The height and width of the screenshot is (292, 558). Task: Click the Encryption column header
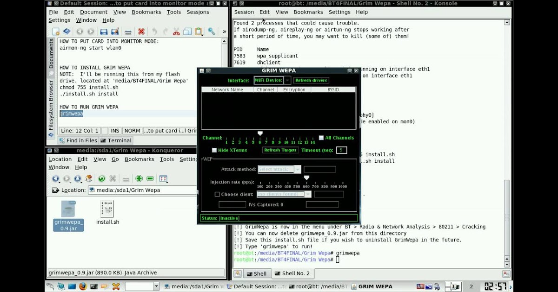click(x=294, y=89)
